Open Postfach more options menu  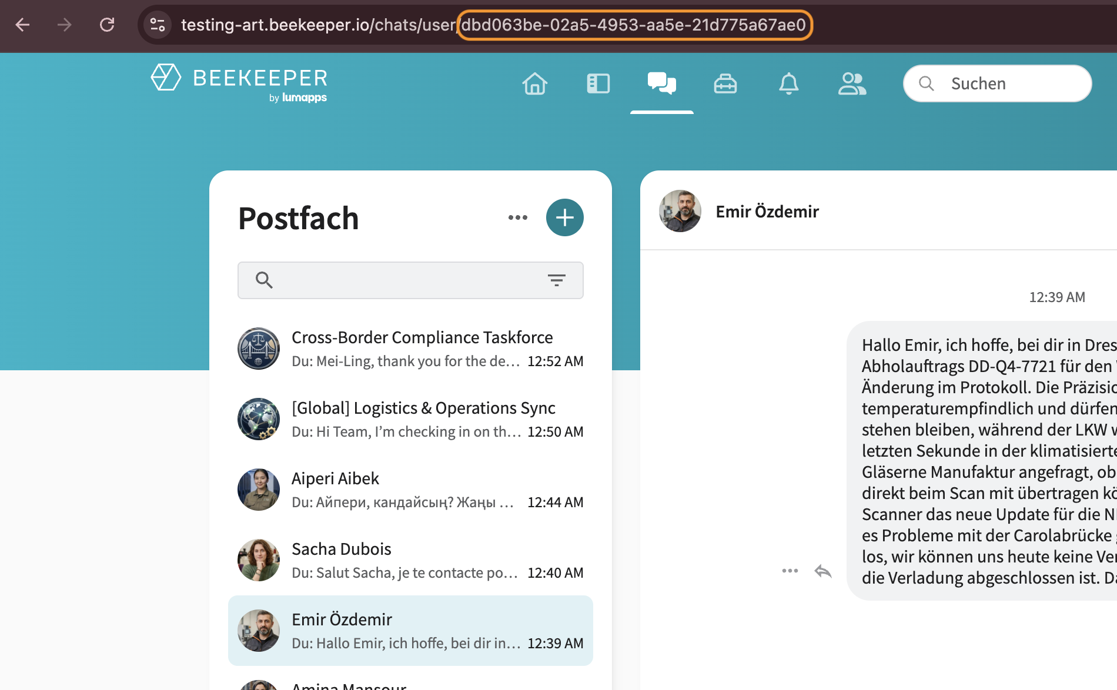tap(518, 217)
